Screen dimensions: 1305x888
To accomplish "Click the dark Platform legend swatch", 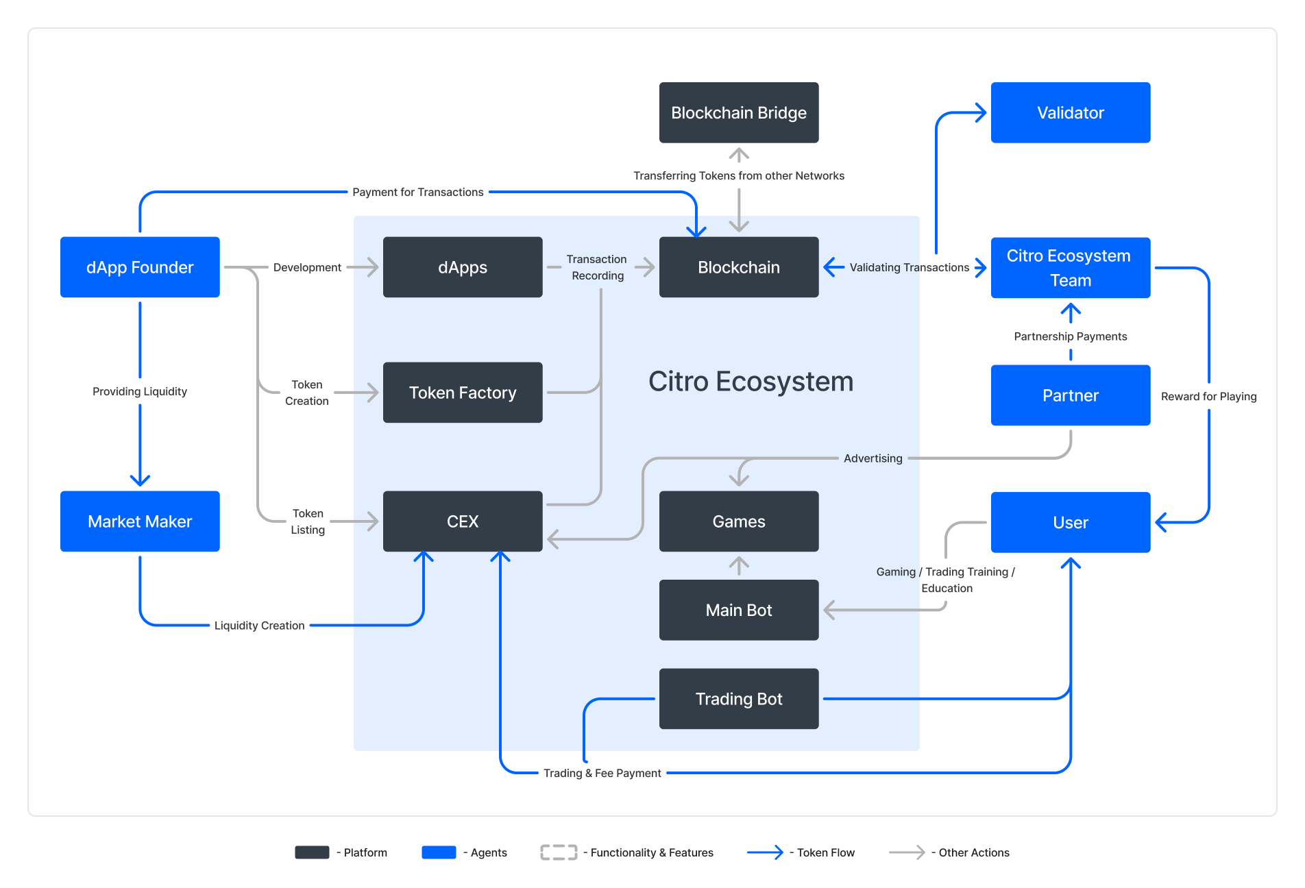I will [x=312, y=852].
